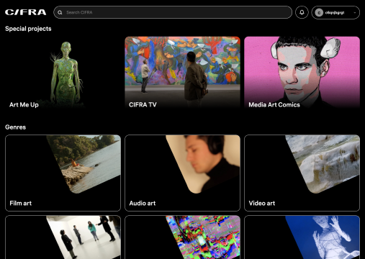Click the Special projects heading
This screenshot has width=365, height=259.
coord(28,29)
